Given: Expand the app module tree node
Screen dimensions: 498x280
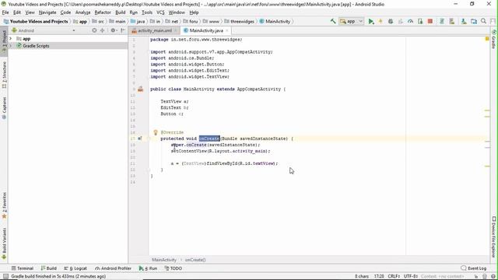Looking at the screenshot, I should point(10,39).
